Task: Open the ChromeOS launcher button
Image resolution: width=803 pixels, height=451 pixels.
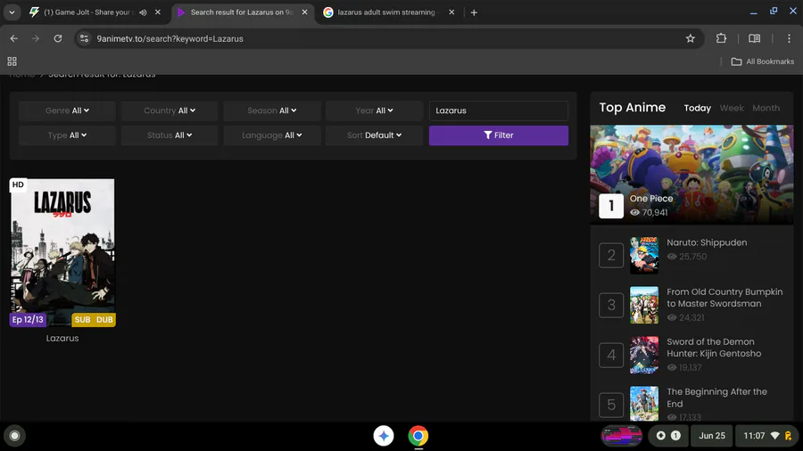Action: pyautogui.click(x=15, y=436)
